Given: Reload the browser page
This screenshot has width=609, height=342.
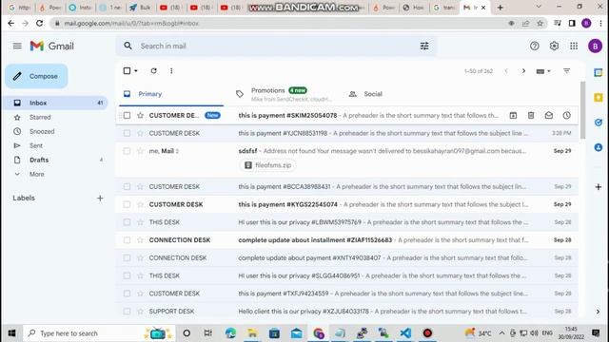Looking at the screenshot, I should pyautogui.click(x=40, y=23).
